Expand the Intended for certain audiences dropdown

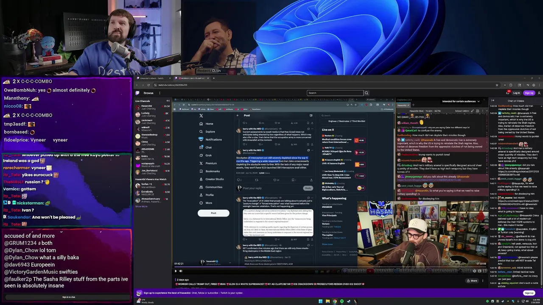pyautogui.click(x=461, y=101)
